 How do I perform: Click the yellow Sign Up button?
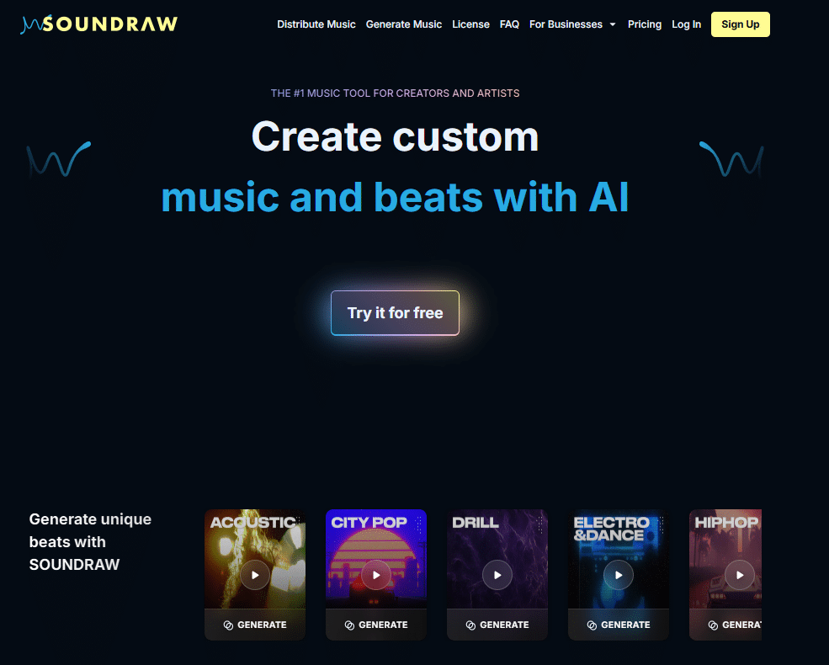click(x=740, y=24)
